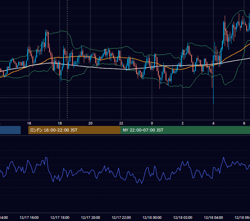The image size is (250, 221).
Task: Click the 12/17 18:00 time label
Action: 60,217
